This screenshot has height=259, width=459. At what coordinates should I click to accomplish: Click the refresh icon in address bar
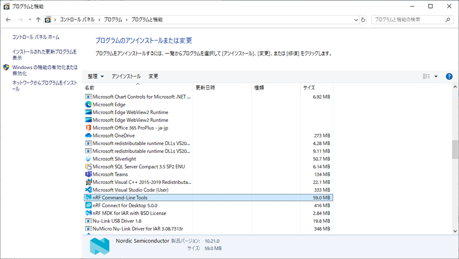coord(363,20)
